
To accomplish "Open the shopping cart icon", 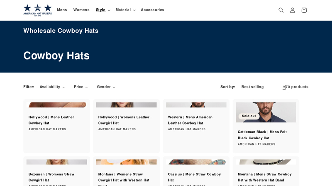I will (304, 10).
